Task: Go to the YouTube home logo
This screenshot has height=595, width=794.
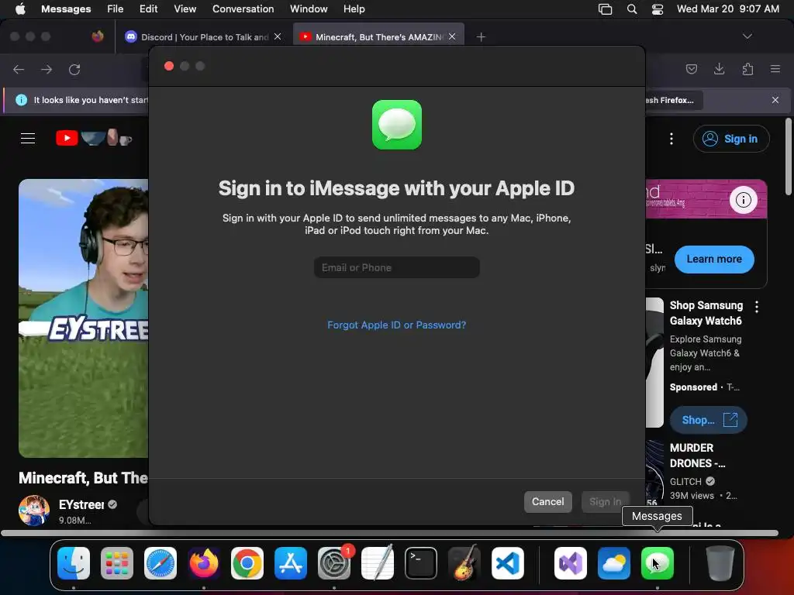Action: point(94,138)
